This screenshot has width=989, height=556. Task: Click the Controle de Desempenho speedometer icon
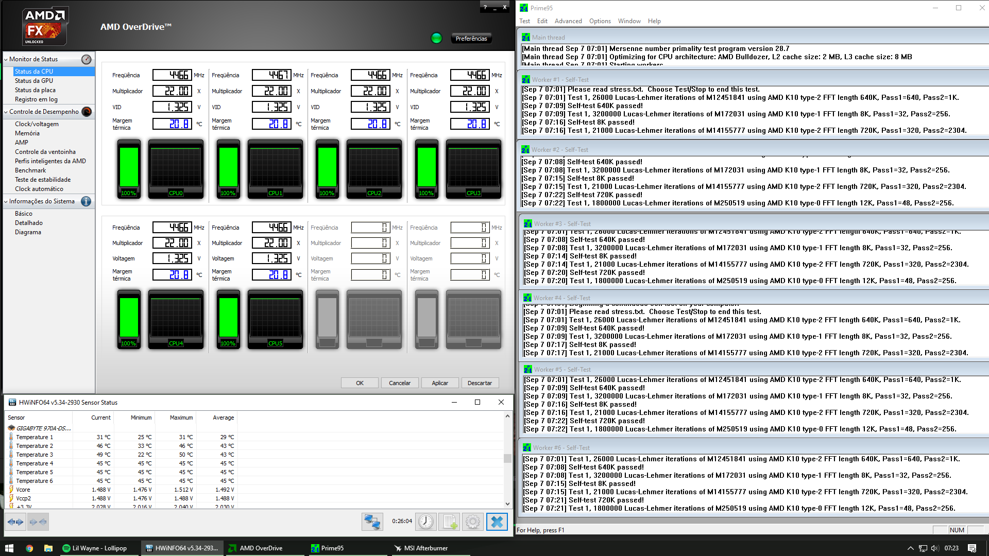click(x=87, y=112)
